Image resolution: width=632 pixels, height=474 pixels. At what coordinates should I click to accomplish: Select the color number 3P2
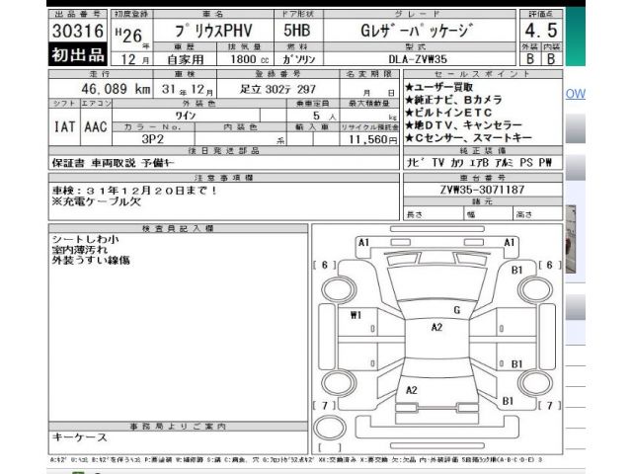tap(153, 139)
